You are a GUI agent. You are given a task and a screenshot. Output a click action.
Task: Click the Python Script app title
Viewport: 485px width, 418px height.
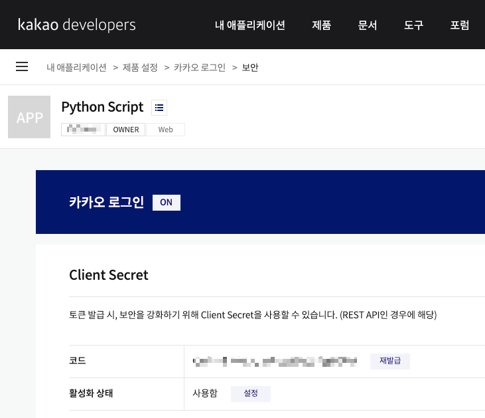102,107
